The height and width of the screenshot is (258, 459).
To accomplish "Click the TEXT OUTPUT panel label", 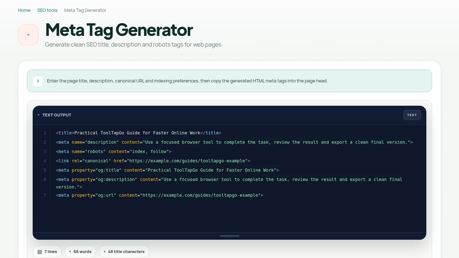I will tap(57, 115).
